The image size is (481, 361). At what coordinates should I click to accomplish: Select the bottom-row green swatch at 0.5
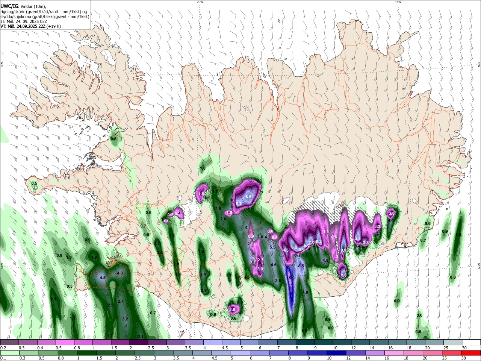tap(48, 353)
